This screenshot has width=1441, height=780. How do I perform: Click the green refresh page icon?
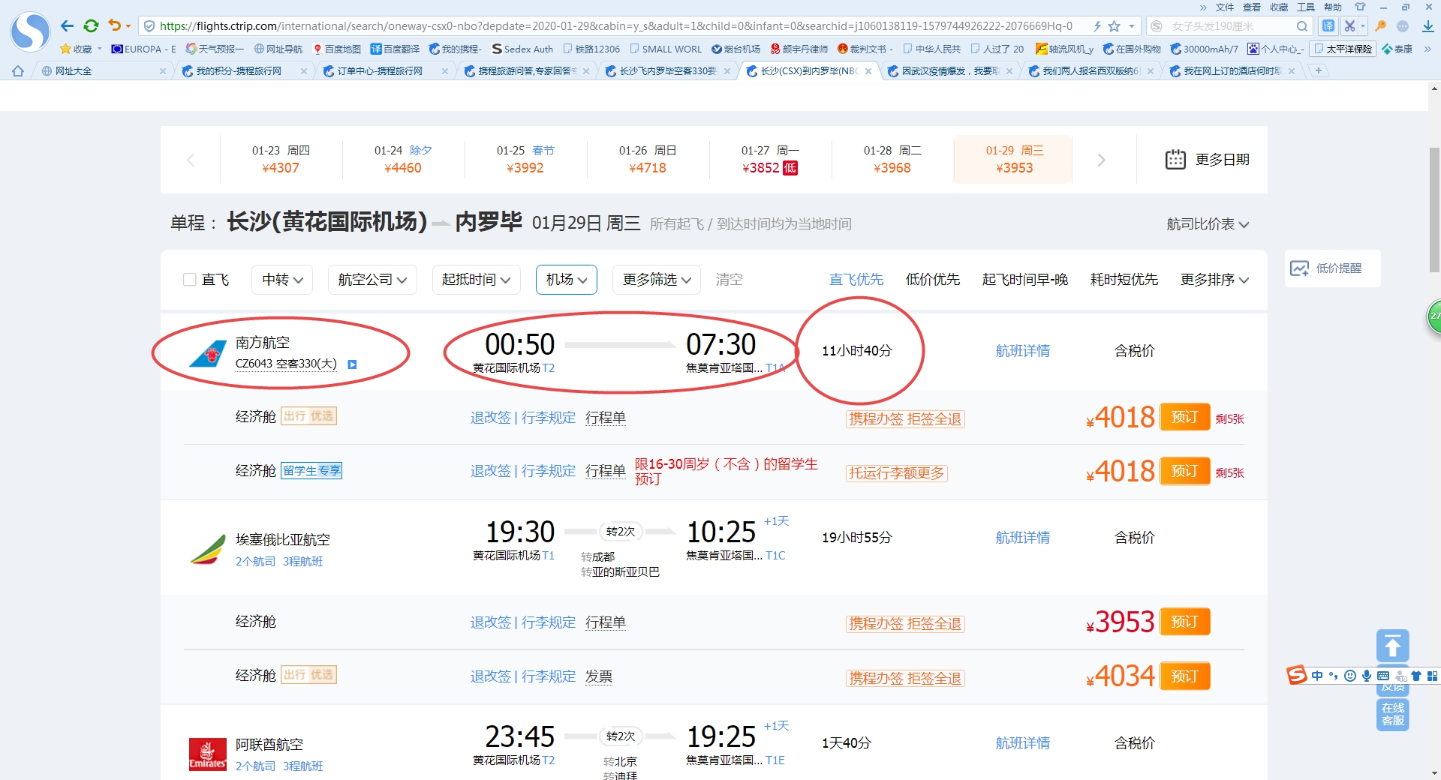click(x=91, y=26)
